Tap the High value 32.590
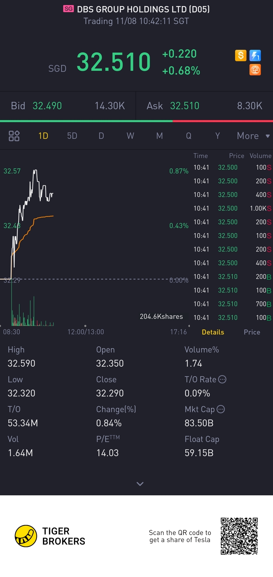273x577 pixels. (21, 363)
